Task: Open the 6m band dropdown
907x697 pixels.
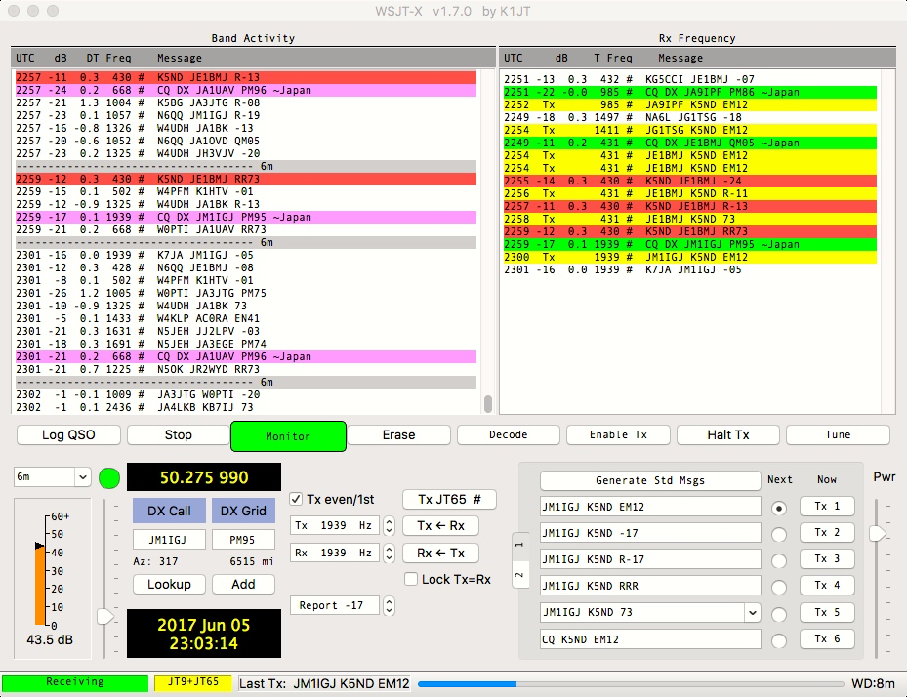Action: point(52,476)
